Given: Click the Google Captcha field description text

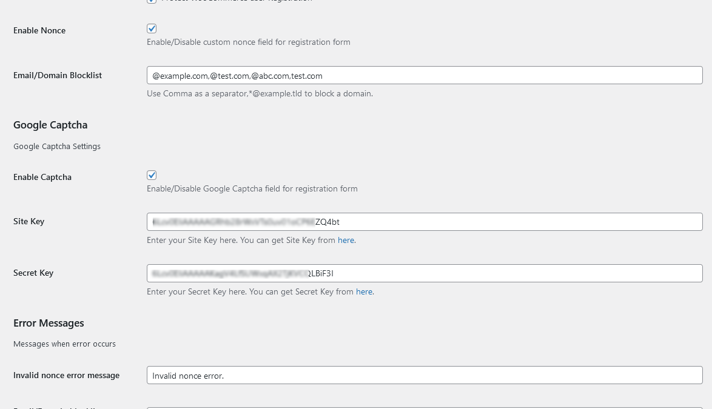Looking at the screenshot, I should pos(252,188).
